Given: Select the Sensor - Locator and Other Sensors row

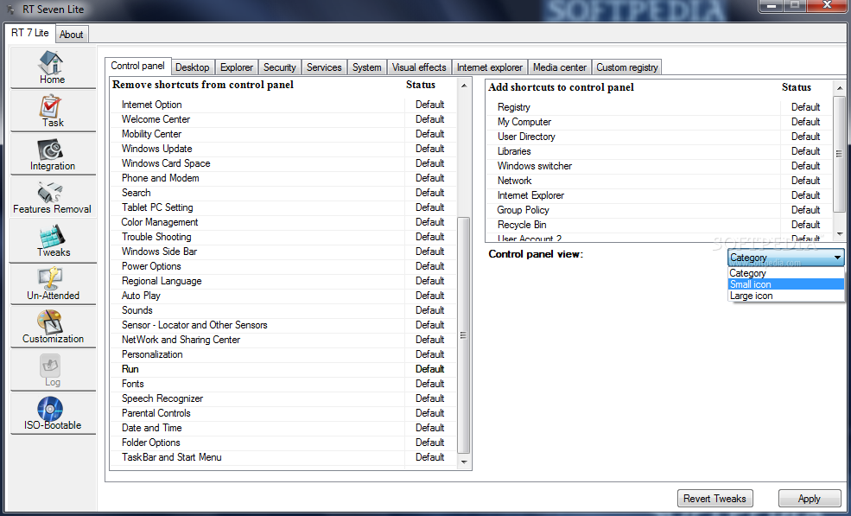Looking at the screenshot, I should (284, 325).
